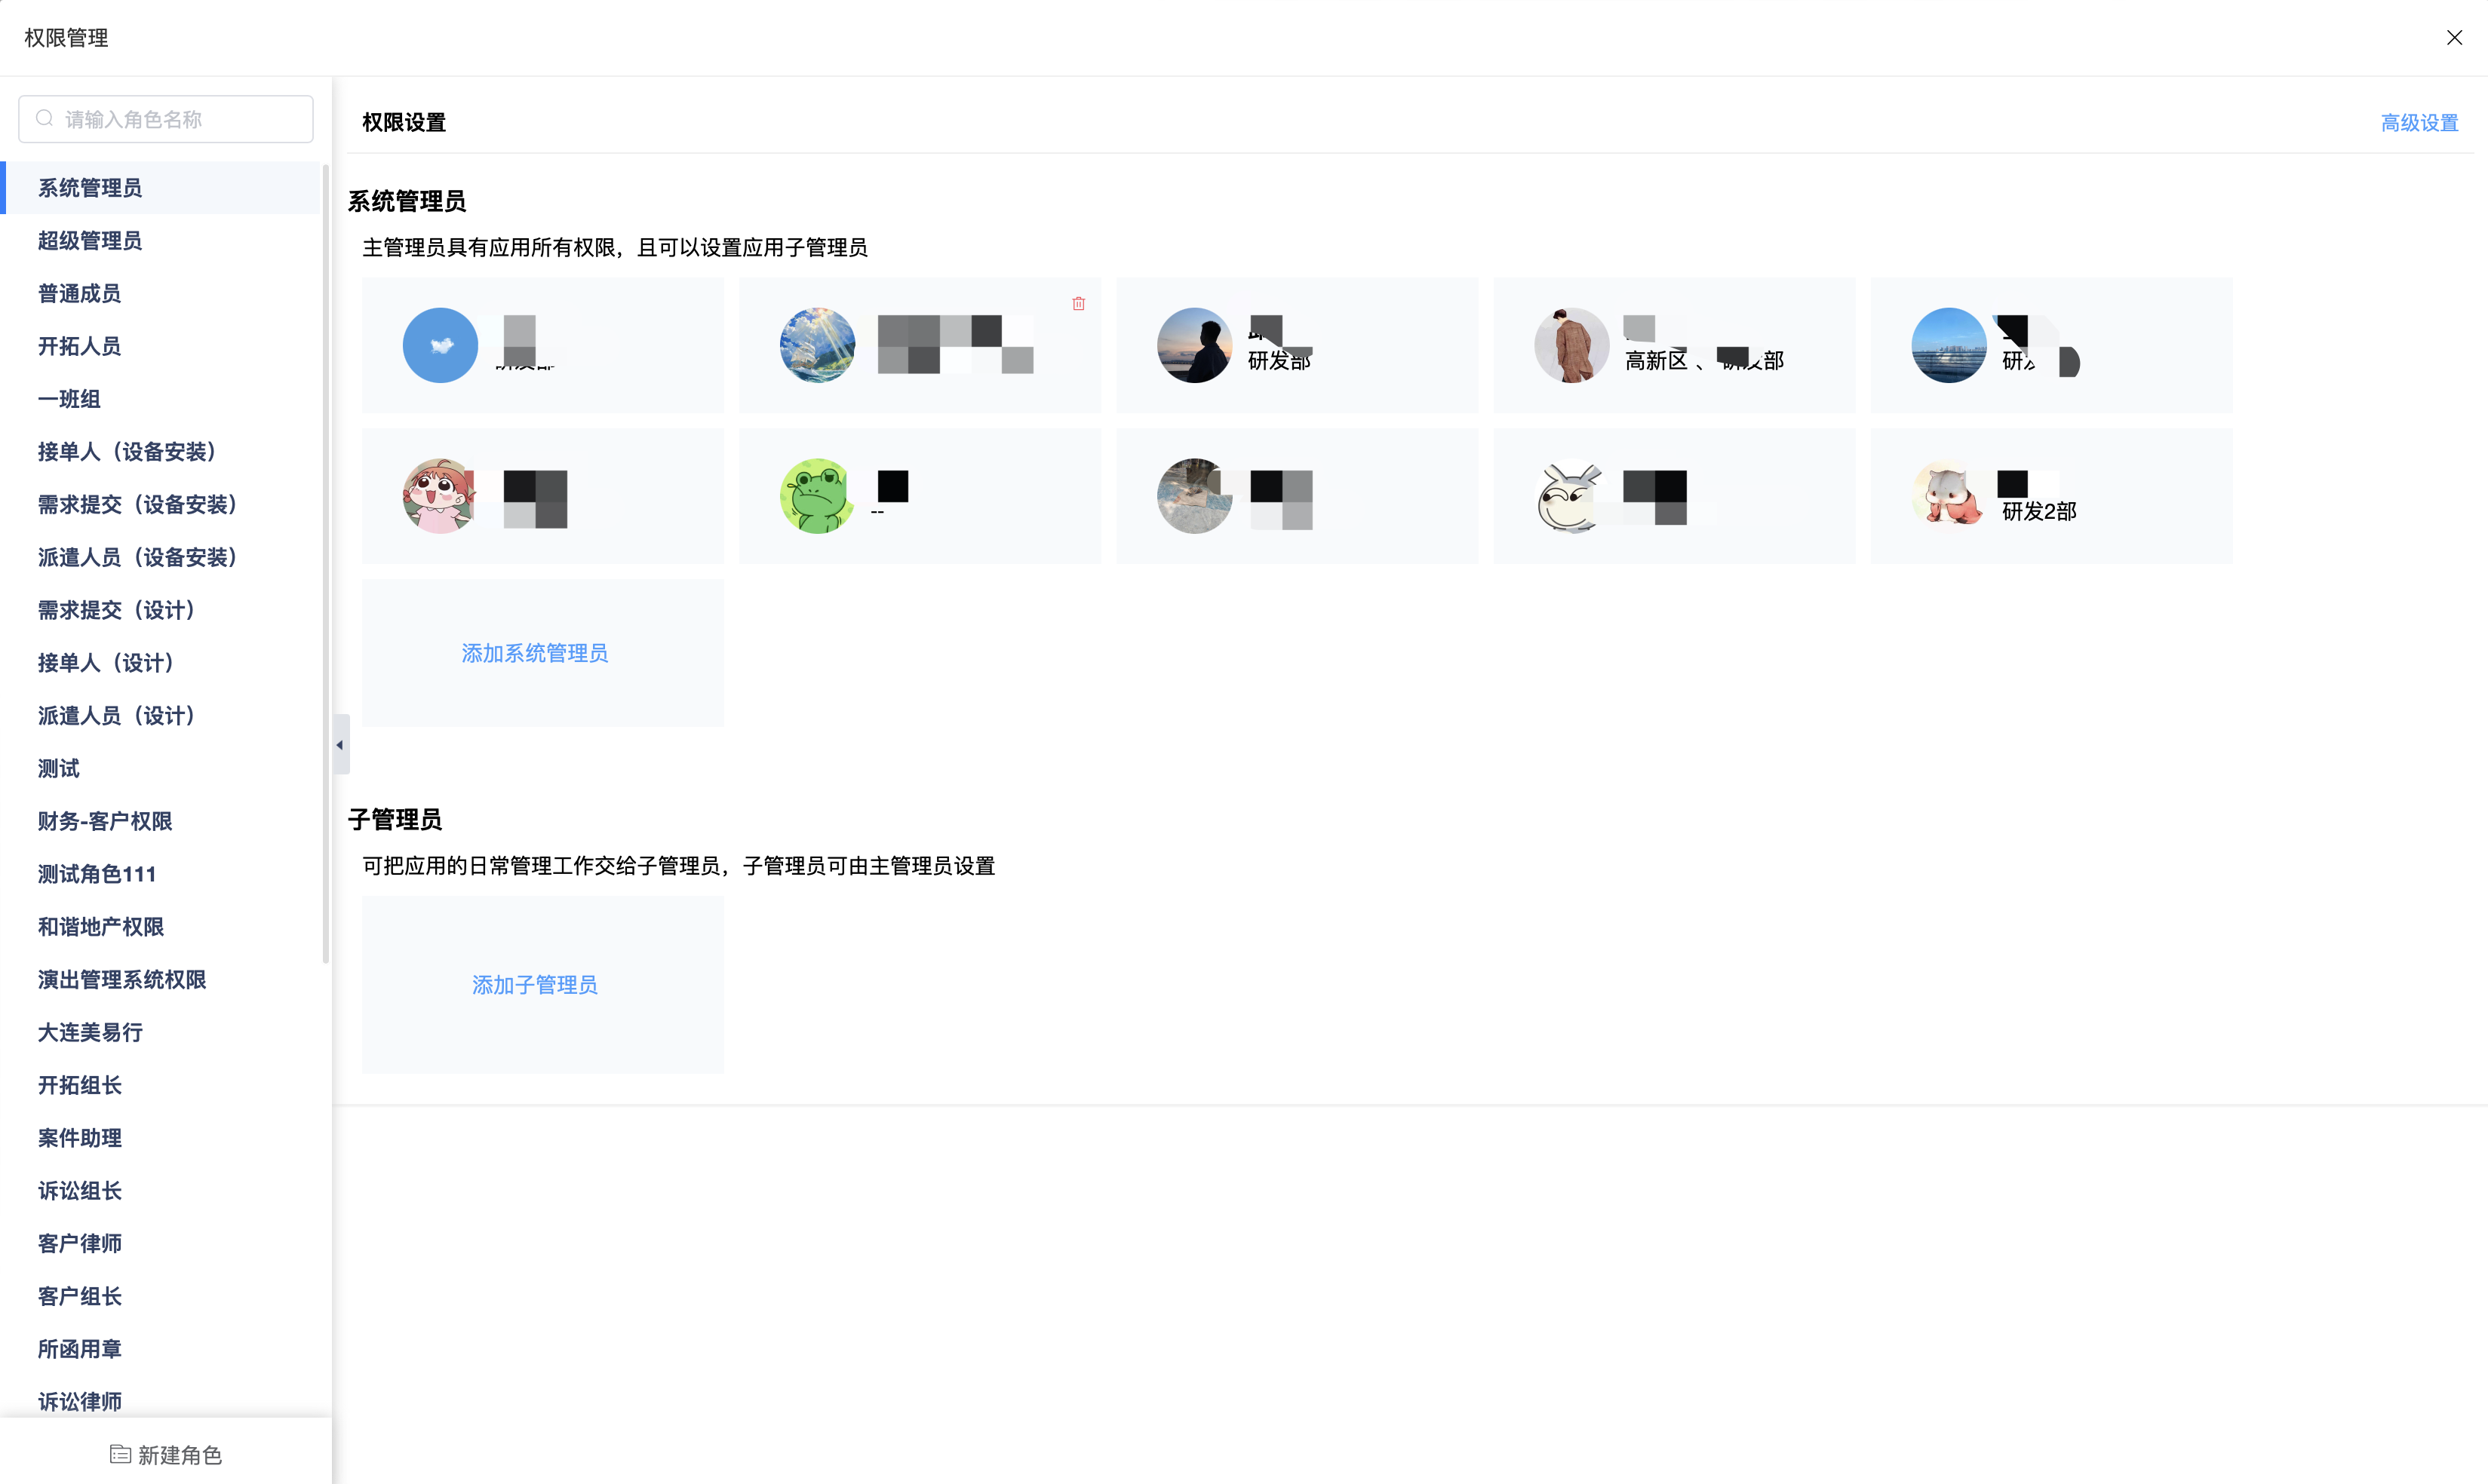Click the role list vertical scrollbar
Viewport: 2488px width, 1484px height.
point(326,560)
